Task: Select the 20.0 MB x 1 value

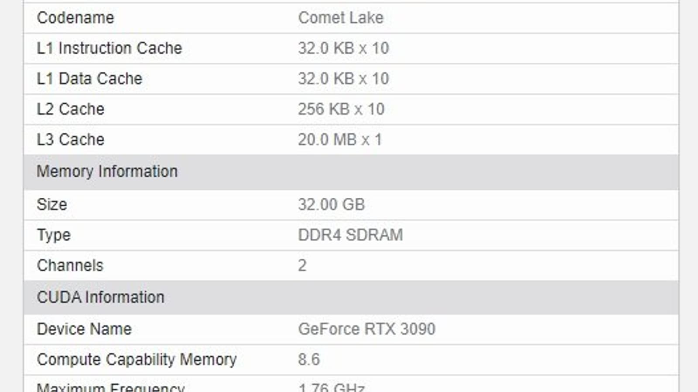Action: coord(340,140)
